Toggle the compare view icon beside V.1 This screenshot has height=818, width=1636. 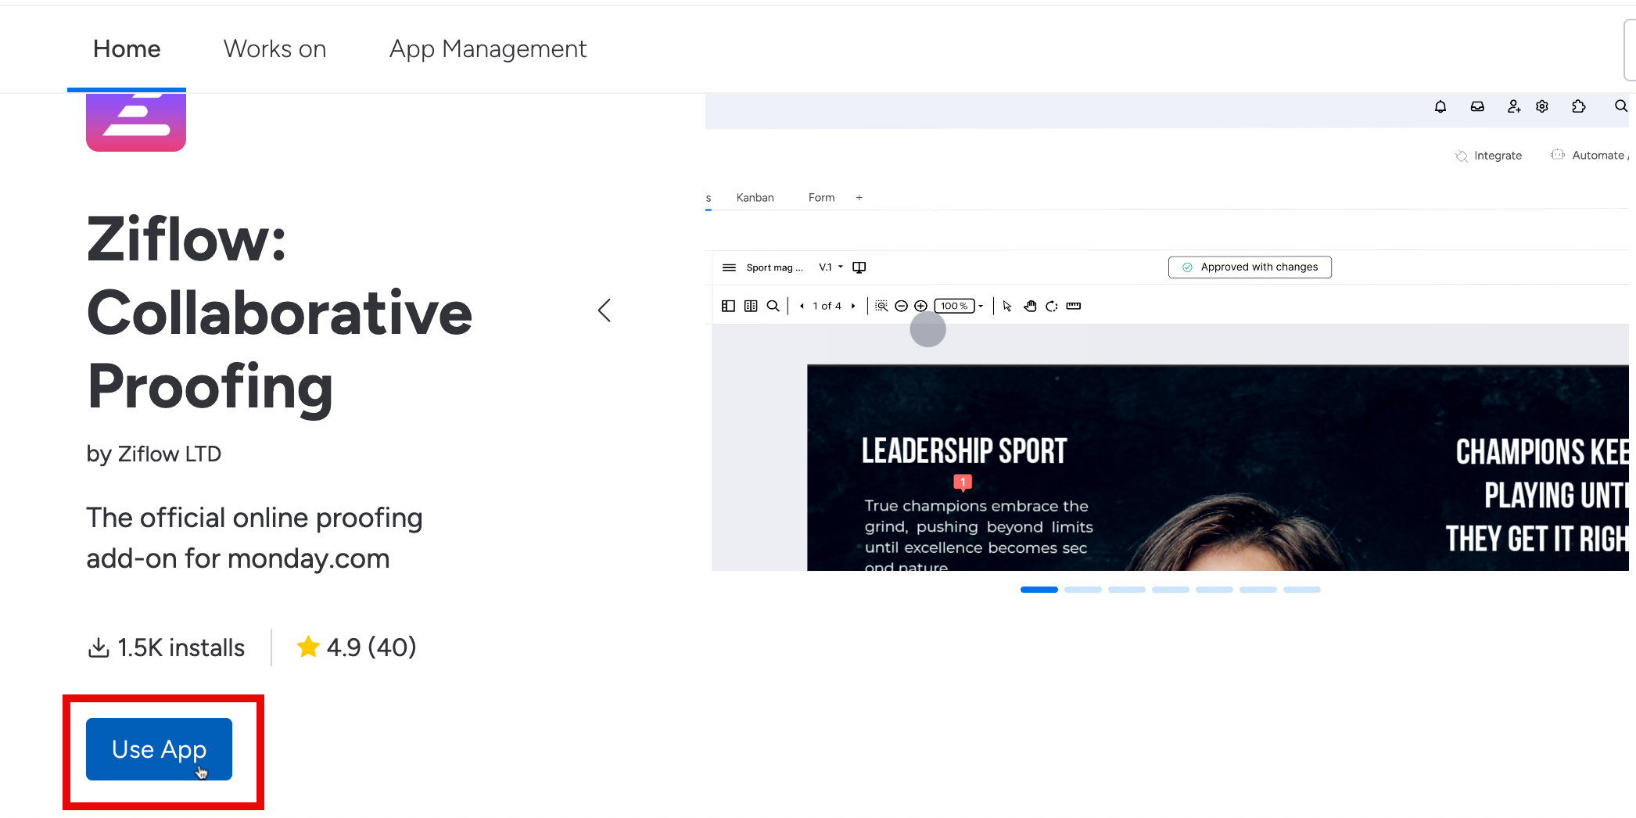click(x=859, y=267)
